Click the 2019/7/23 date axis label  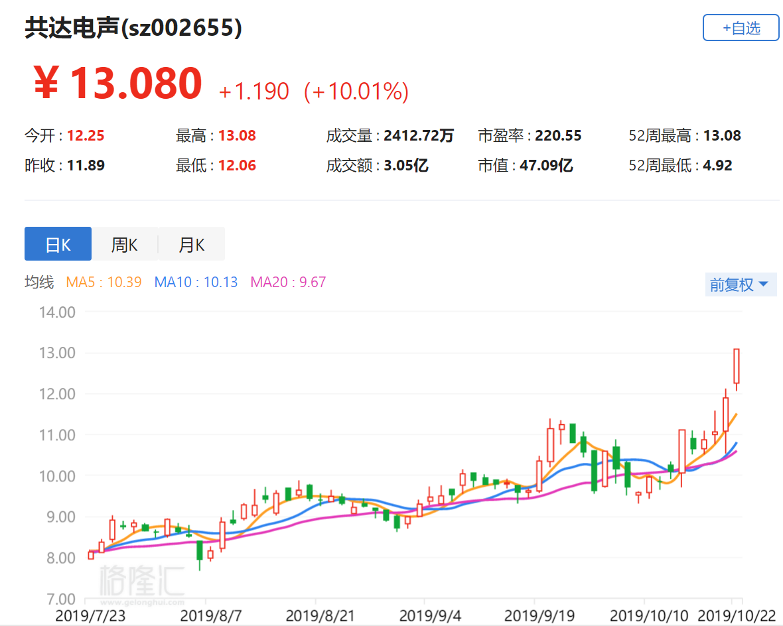[90, 615]
